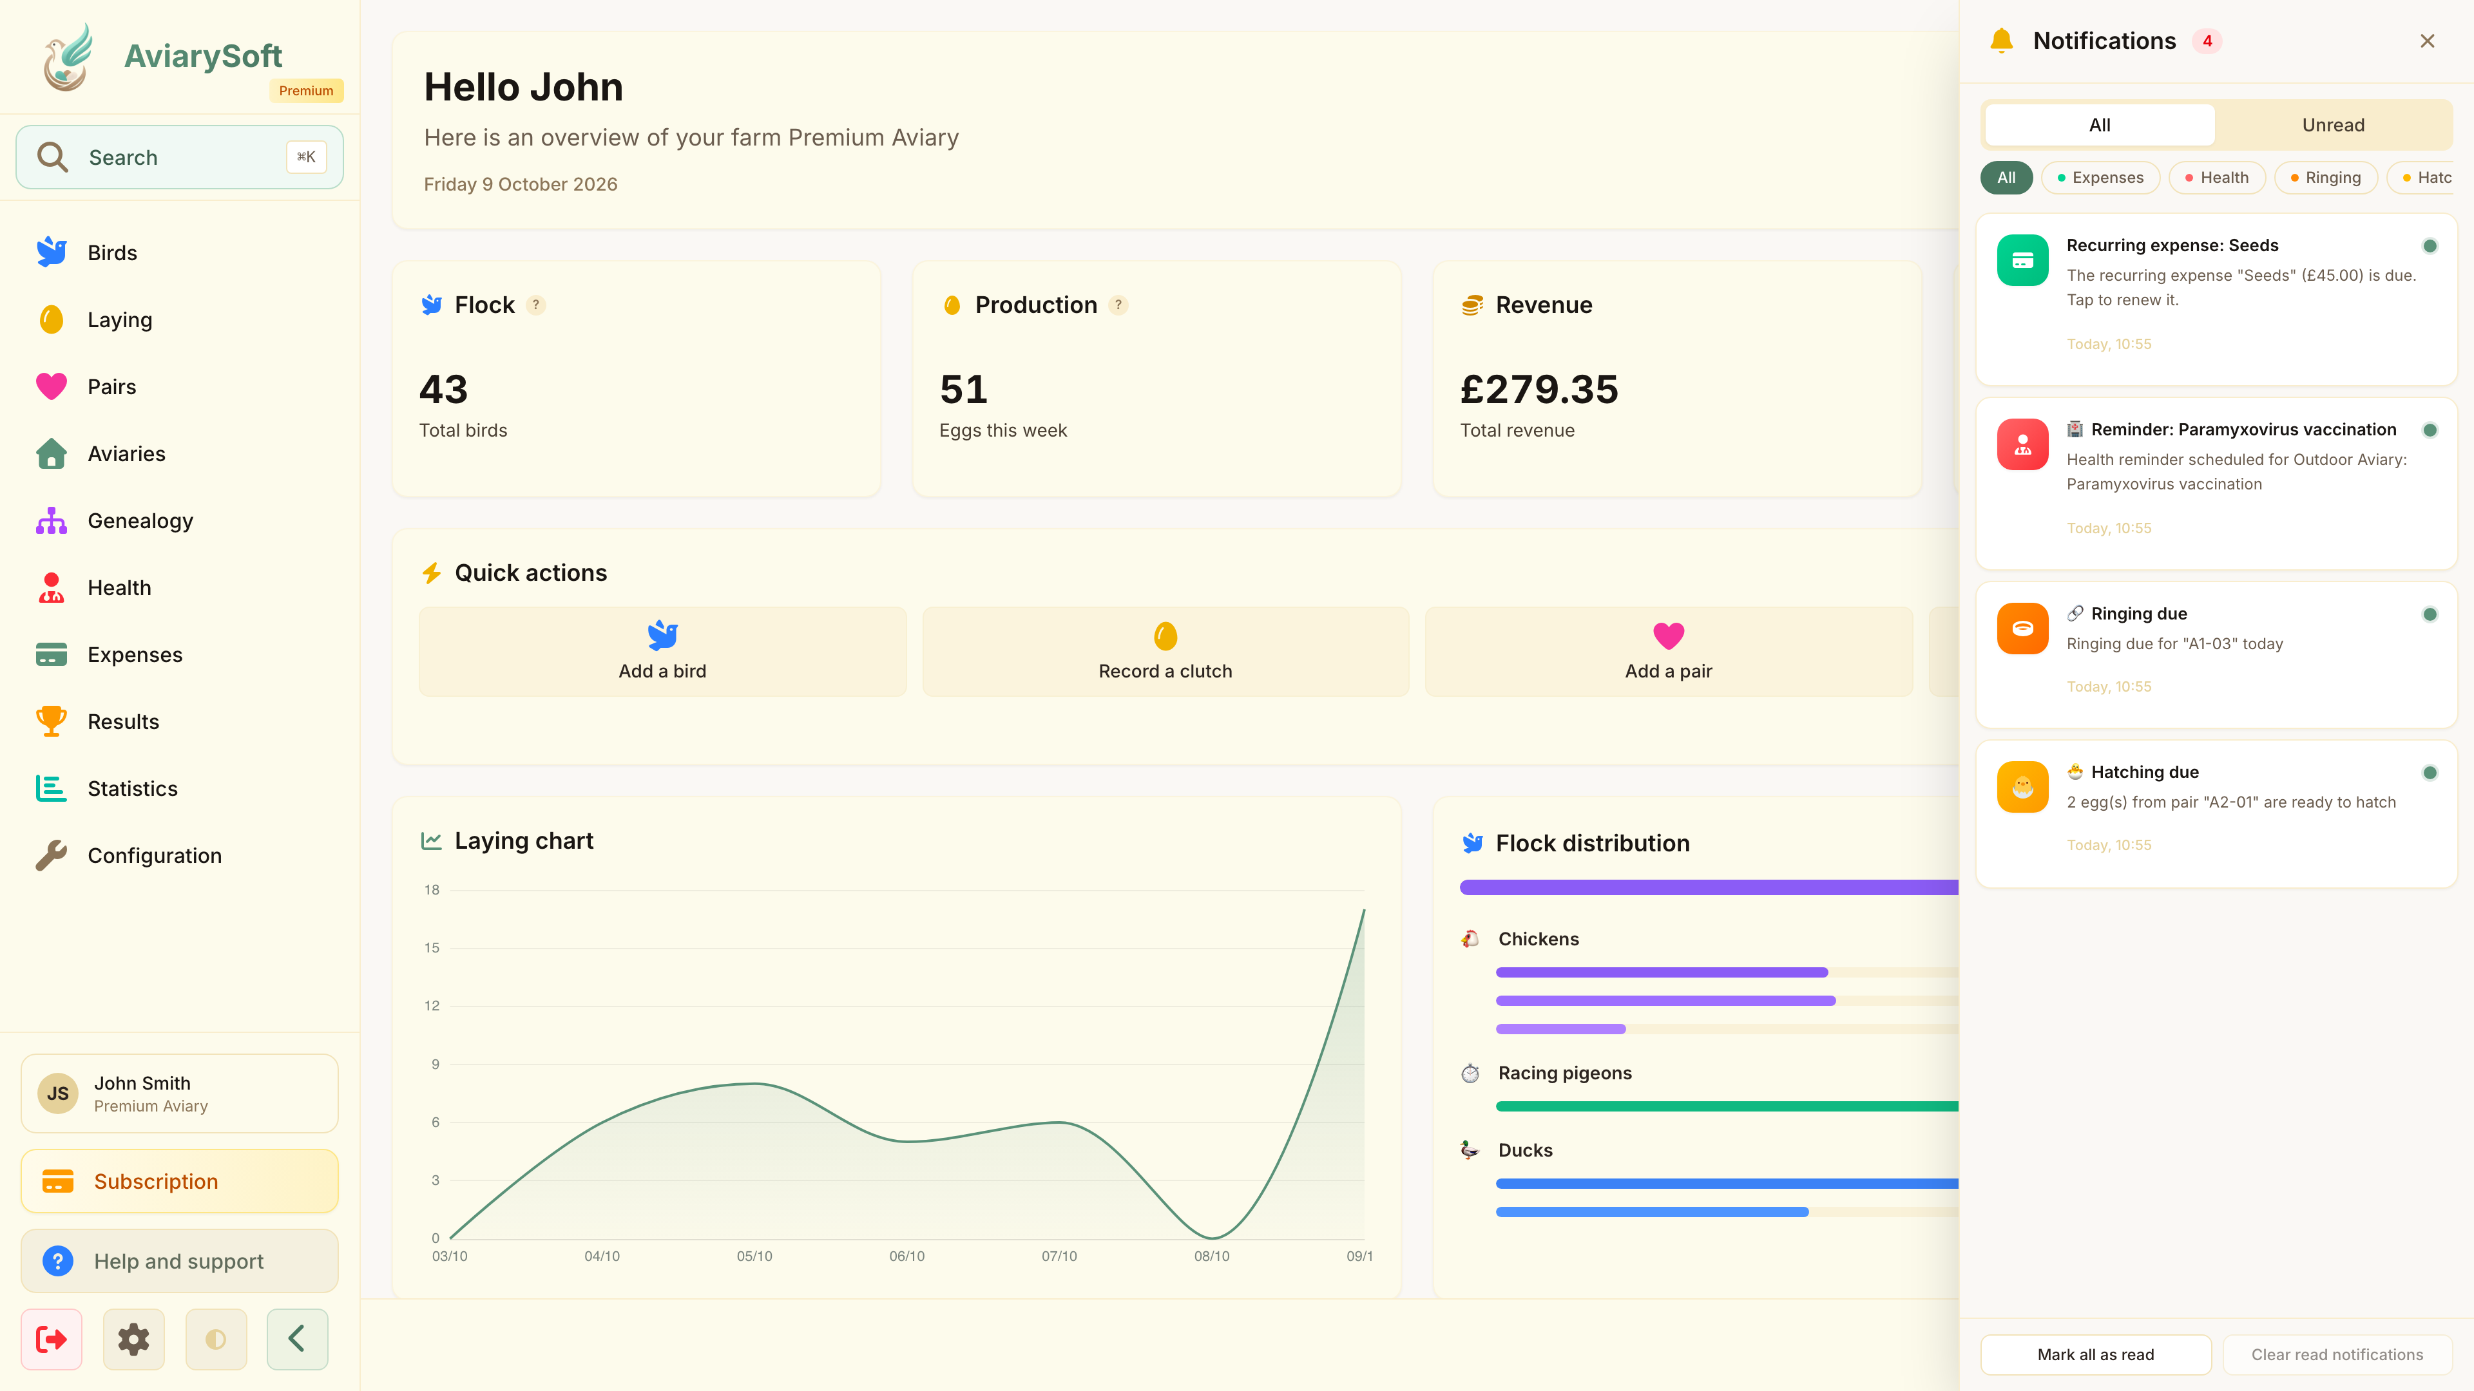2474x1391 pixels.
Task: Click the Record a clutch quick action
Action: [x=1165, y=651]
